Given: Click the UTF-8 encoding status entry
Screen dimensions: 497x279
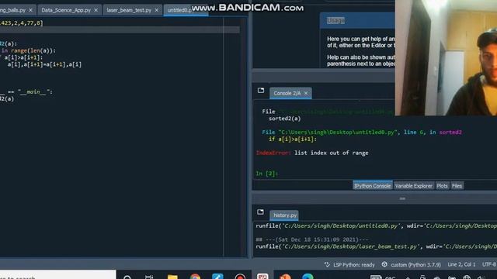Looking at the screenshot, I should [489, 264].
